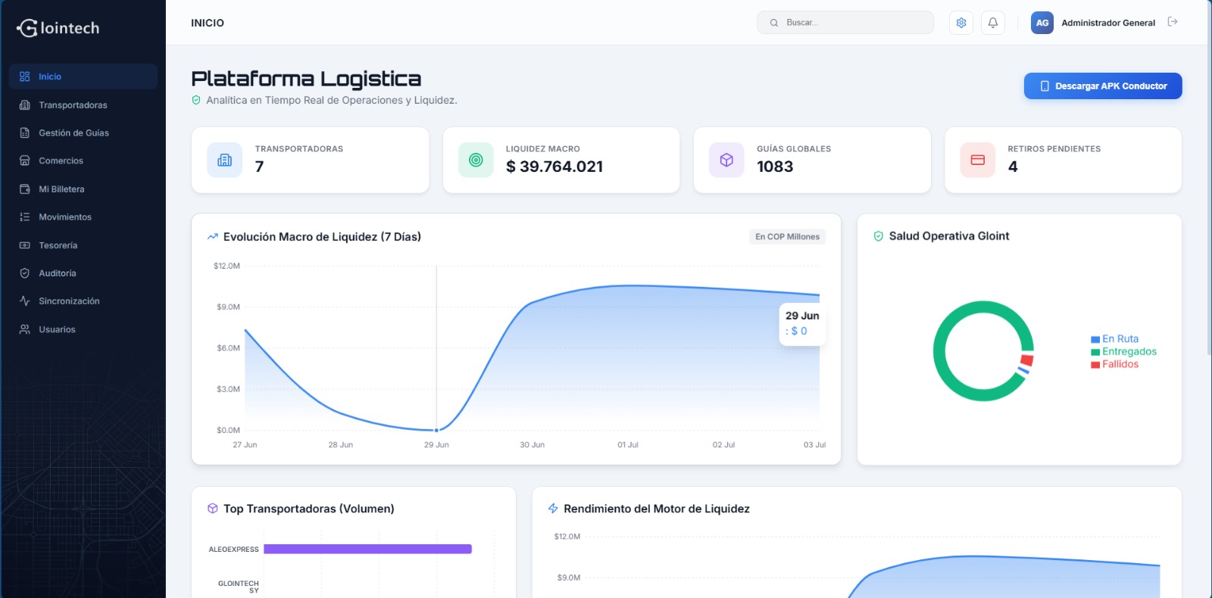Click the logout arrow icon
Screen dimensions: 1212x598
coord(1173,22)
